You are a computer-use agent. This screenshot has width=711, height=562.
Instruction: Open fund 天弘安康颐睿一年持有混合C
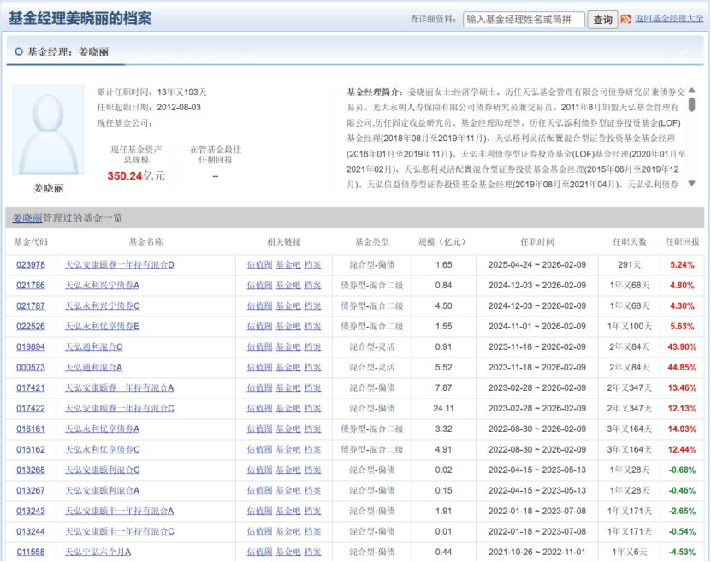pos(119,409)
